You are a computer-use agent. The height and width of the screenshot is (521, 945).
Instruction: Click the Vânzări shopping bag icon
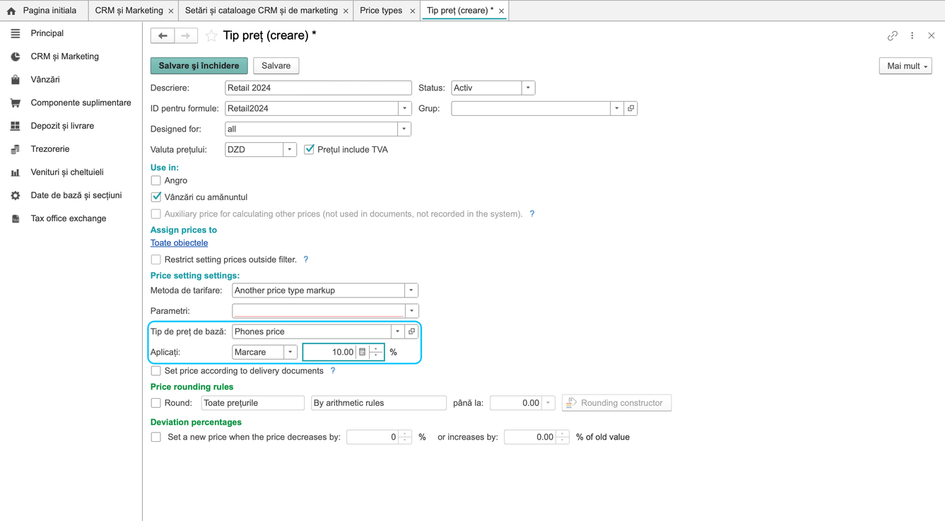(x=16, y=80)
